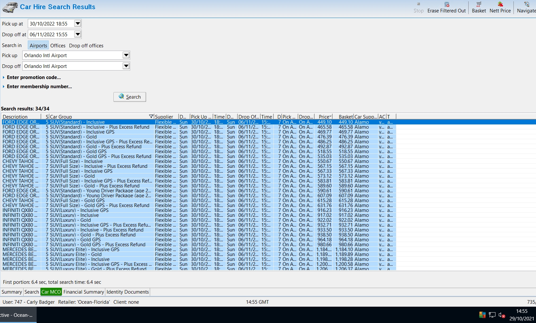
Task: Select the SUV(Full Size) - Gold row priced 573.12
Action: (x=199, y=176)
